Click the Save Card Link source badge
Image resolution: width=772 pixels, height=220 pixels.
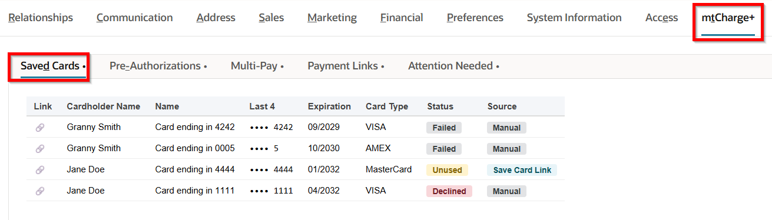tap(522, 170)
